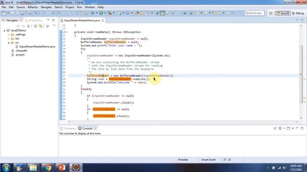This screenshot has height=172, width=307.
Task: Run the program with green Run button
Action: coord(101,13)
